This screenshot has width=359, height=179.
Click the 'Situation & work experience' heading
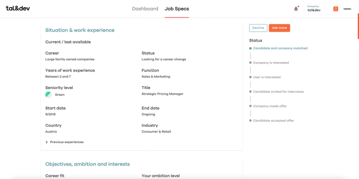coord(80,30)
